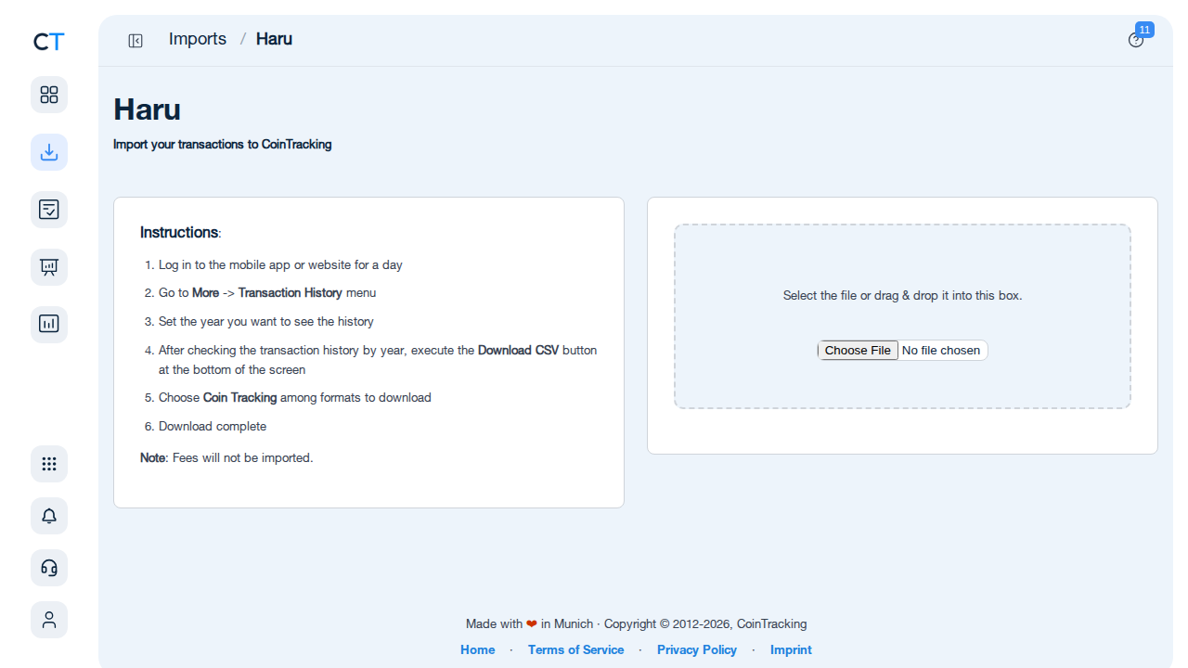This screenshot has height=668, width=1188.
Task: Open the bar chart icon in sidebar
Action: (x=49, y=325)
